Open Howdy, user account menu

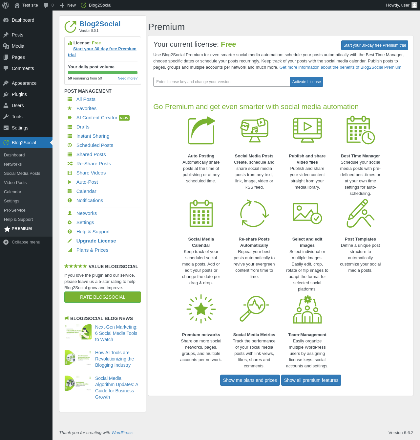pyautogui.click(x=402, y=5)
